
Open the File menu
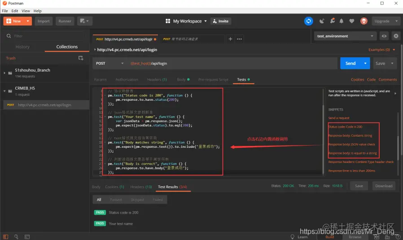point(5,11)
